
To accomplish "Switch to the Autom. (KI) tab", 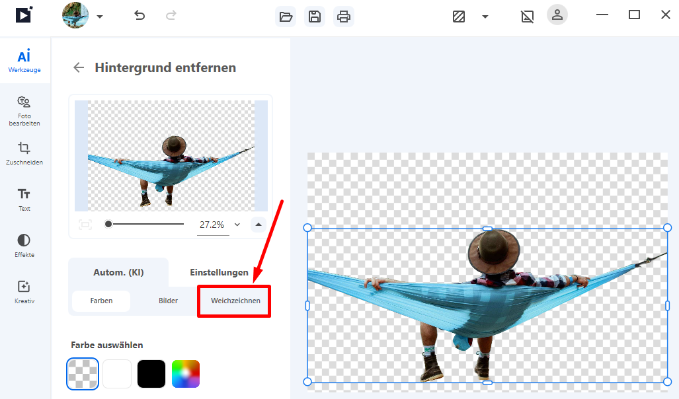I will pos(118,272).
